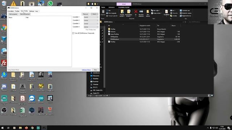Click Hide Unchecked button
The height and width of the screenshot is (130, 232).
(25, 14)
